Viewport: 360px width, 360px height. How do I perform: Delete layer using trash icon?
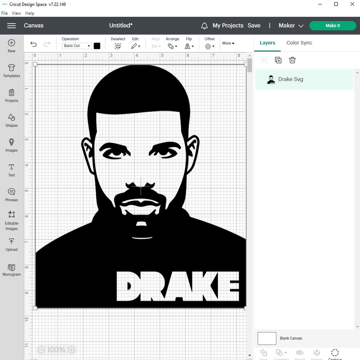coord(292,60)
